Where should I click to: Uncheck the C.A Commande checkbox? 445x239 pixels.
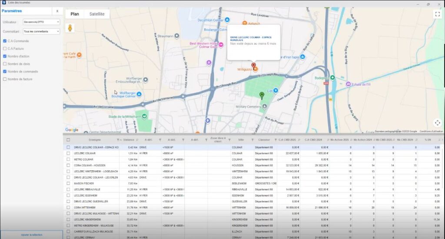click(5, 41)
